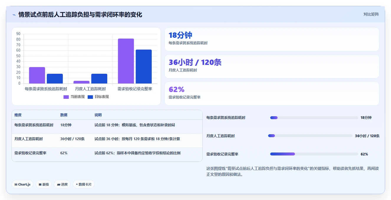The width and height of the screenshot is (391, 200).
Task: Click the main title 情景试点前后人工追踪负担
Action: 80,14
